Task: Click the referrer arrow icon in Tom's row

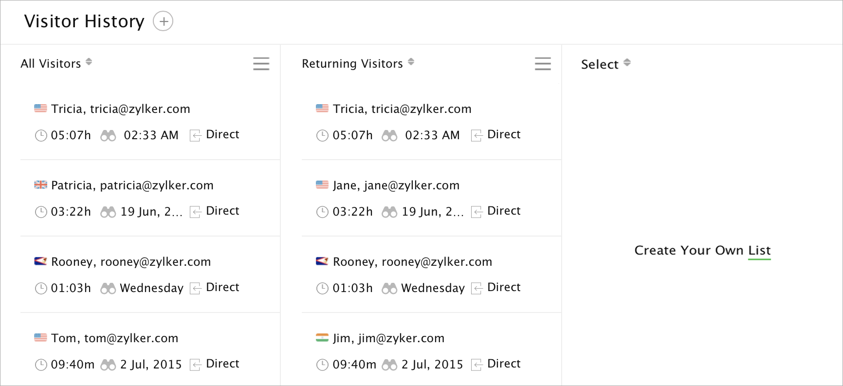Action: [x=196, y=365]
